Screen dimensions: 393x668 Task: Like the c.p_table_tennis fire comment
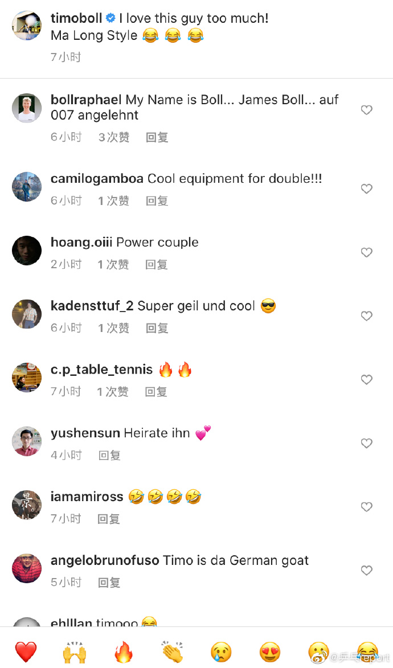tap(367, 380)
